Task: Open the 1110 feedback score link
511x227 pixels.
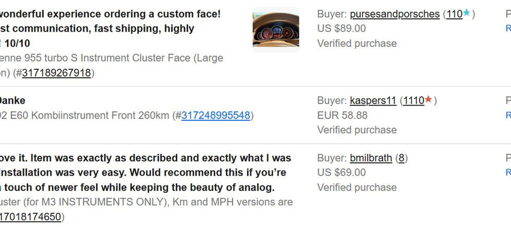Action: point(413,100)
